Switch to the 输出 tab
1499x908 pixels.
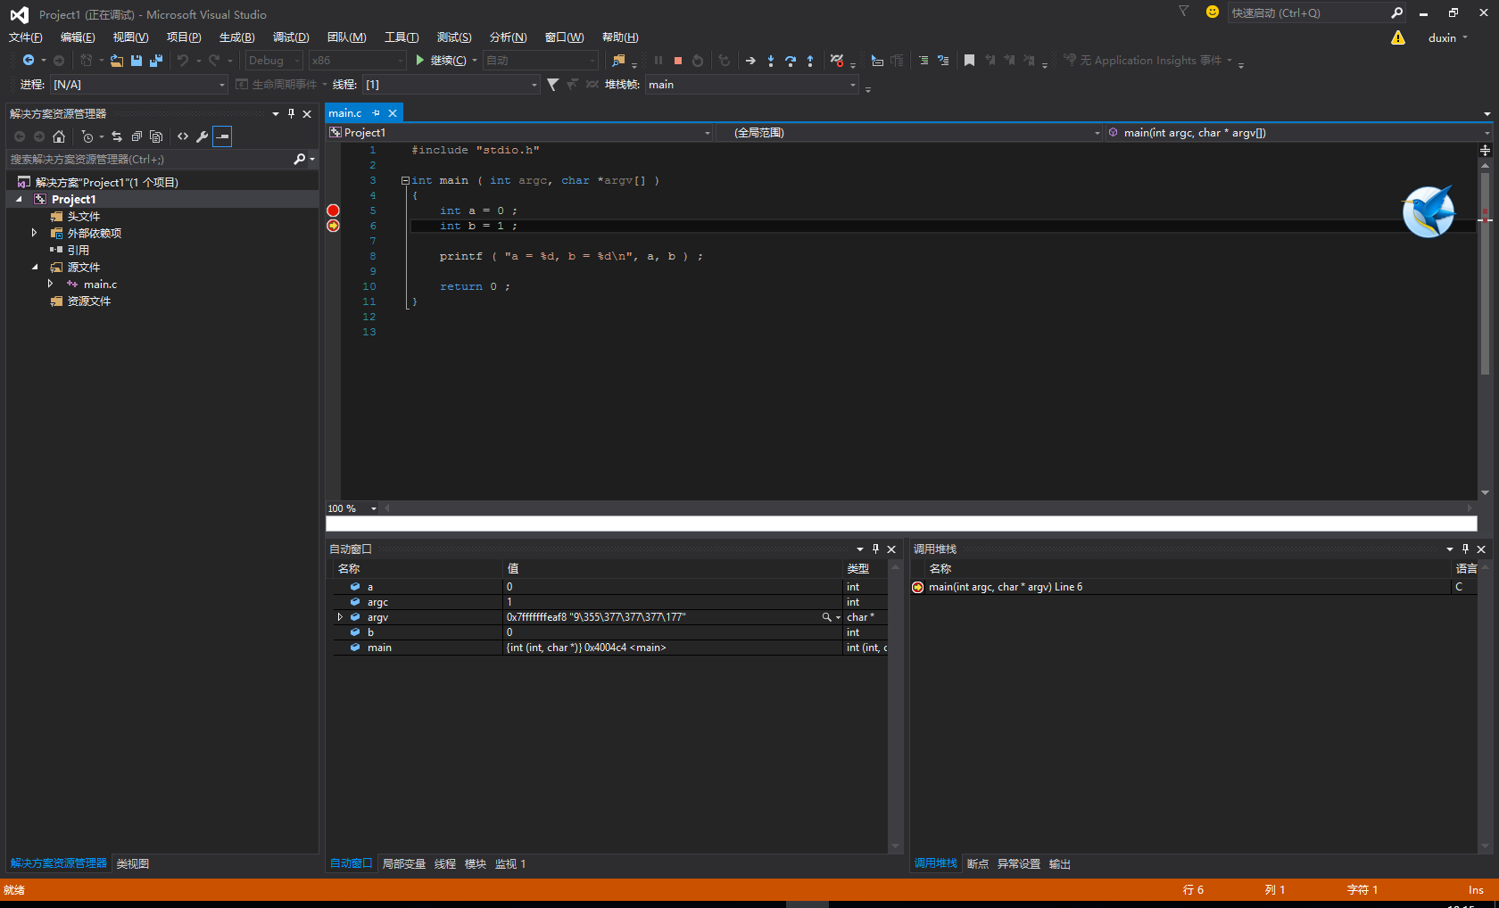[x=1060, y=863]
